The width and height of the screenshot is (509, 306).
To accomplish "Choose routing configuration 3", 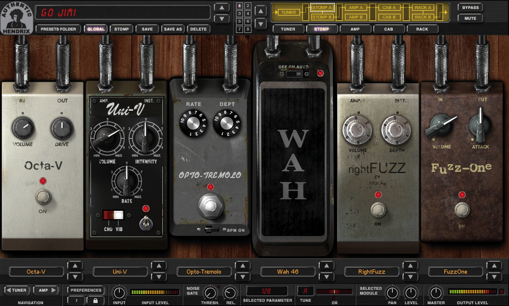I will pyautogui.click(x=240, y=14).
